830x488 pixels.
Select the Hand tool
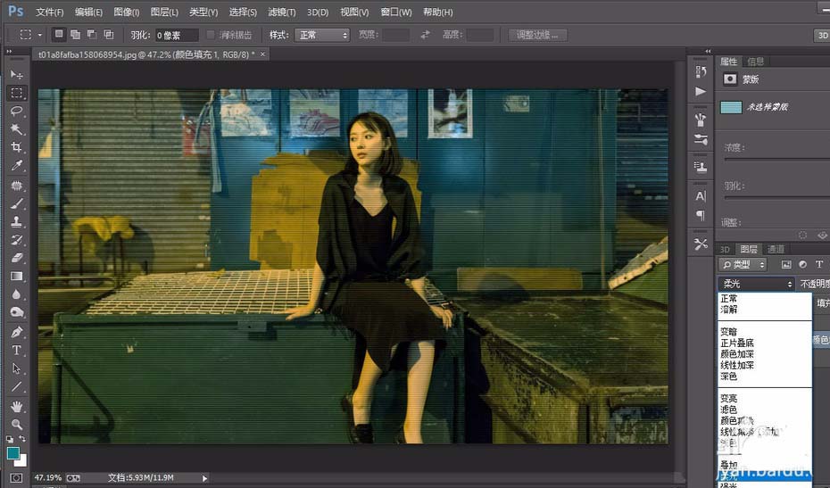coord(17,406)
